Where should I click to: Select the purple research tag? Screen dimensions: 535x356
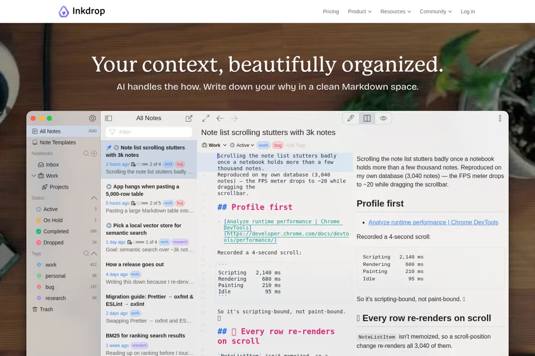click(x=64, y=298)
